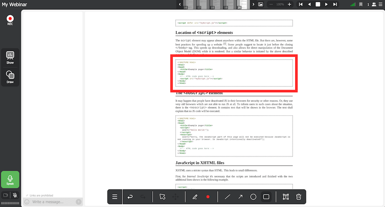Click the JavaScript in XHTML files heading
Image resolution: width=385 pixels, height=207 pixels.
coord(200,163)
